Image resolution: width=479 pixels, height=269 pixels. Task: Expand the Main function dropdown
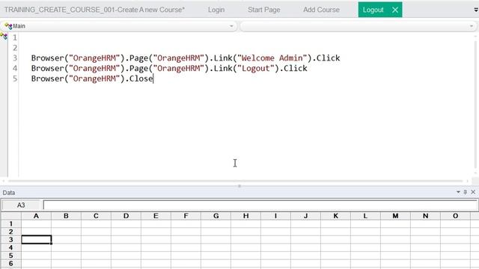(231, 26)
